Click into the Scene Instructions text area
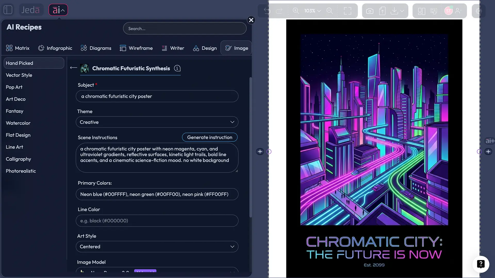This screenshot has height=278, width=495. click(157, 158)
